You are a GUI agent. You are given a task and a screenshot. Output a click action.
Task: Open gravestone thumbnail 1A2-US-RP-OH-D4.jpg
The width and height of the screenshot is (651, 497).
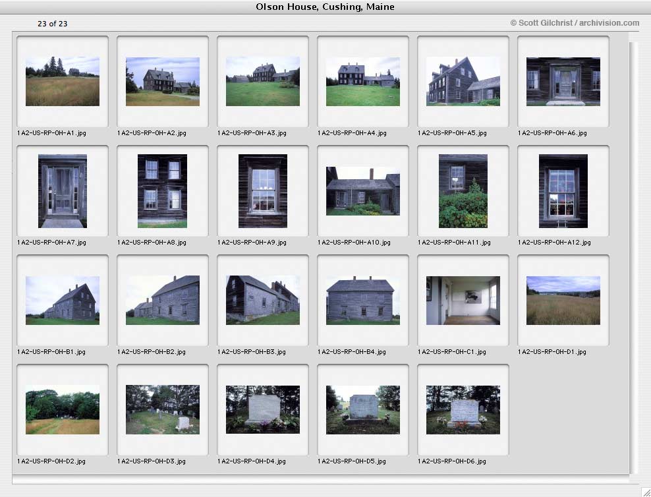coord(263,410)
